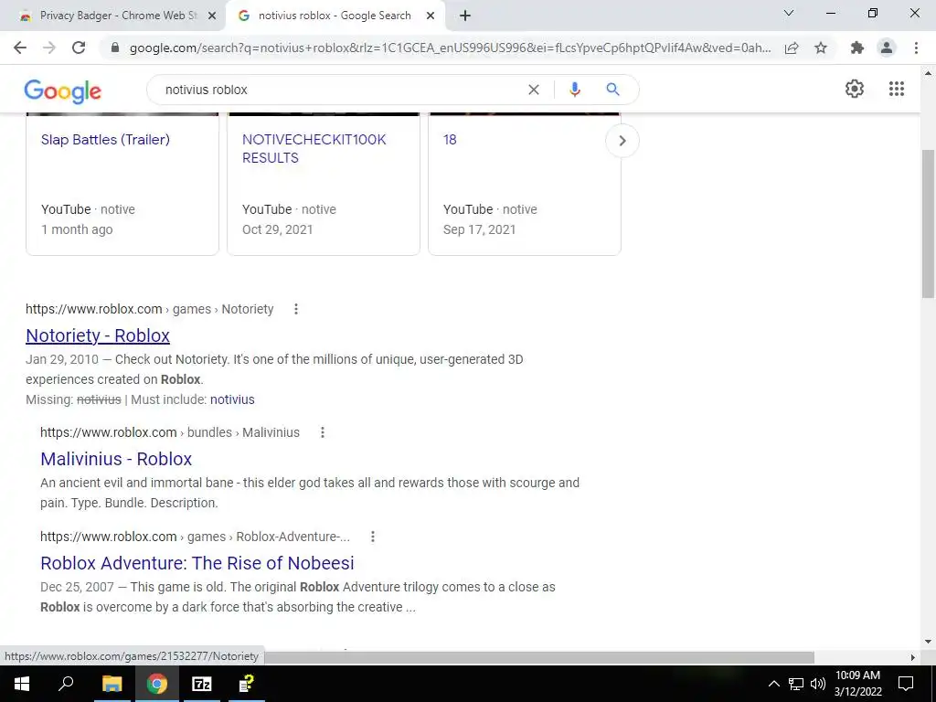Clear the search box text
Screen dimensions: 936x702
click(x=534, y=90)
